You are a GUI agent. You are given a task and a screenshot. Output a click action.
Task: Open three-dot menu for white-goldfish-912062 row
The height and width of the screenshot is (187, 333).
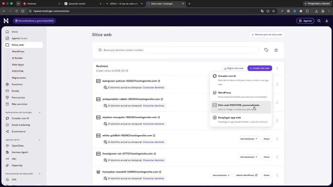277,139
